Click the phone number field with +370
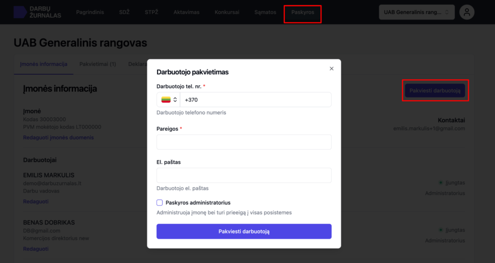Screen dimensions: 495x263 tap(255, 100)
